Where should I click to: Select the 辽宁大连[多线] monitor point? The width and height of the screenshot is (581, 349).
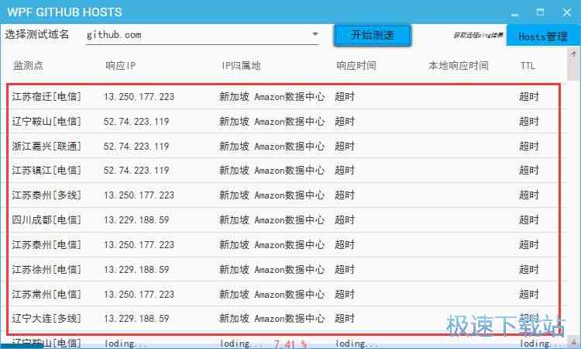(x=46, y=319)
